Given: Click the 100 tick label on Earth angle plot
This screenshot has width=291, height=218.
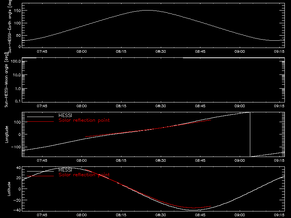Looking at the screenshot, I should point(17,23).
